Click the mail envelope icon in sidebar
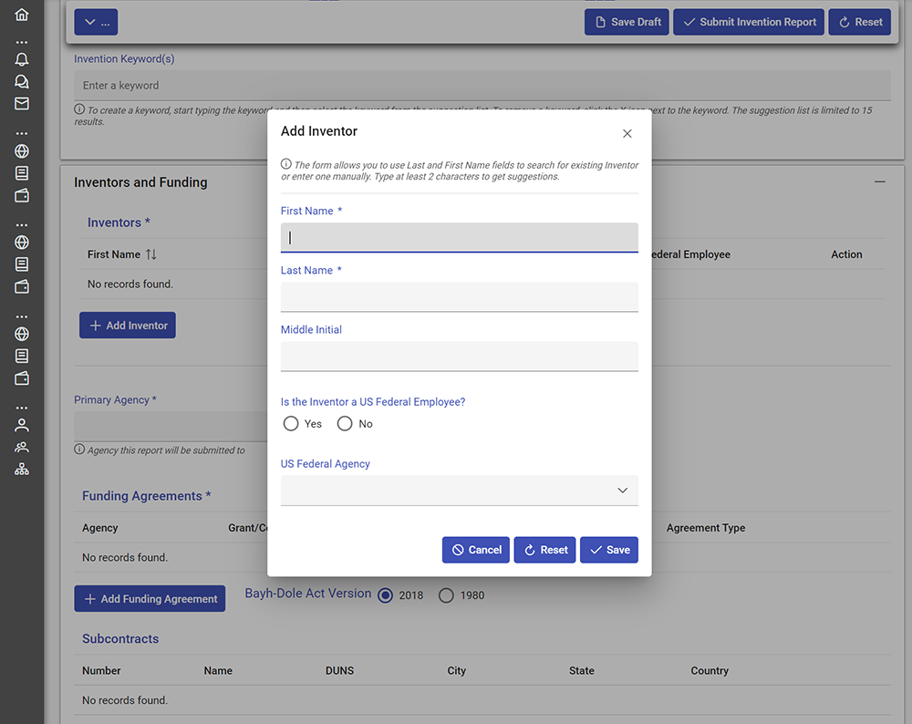This screenshot has height=724, width=912. click(22, 104)
